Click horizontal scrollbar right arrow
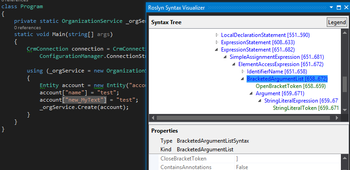This screenshot has height=170, width=350. coord(337,118)
